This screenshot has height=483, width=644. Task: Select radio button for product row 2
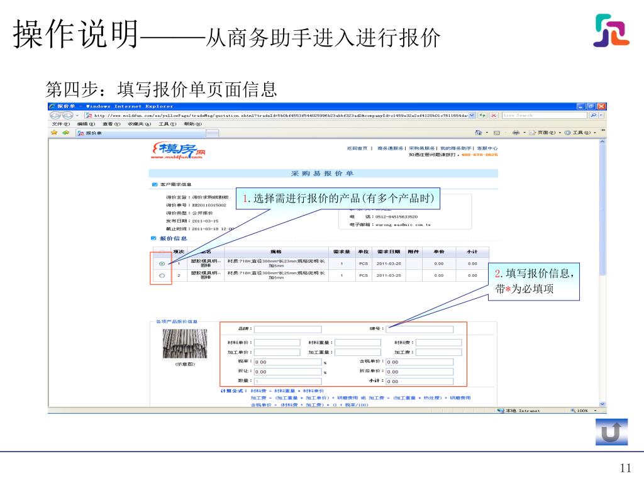pos(162,275)
